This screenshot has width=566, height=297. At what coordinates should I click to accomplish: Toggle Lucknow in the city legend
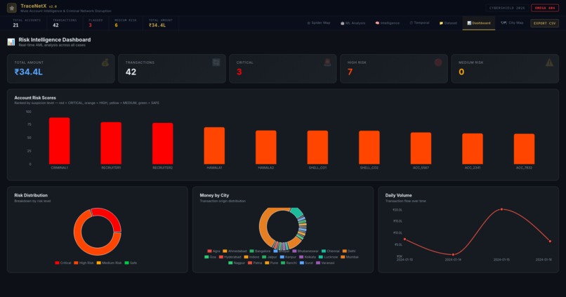(x=328, y=257)
